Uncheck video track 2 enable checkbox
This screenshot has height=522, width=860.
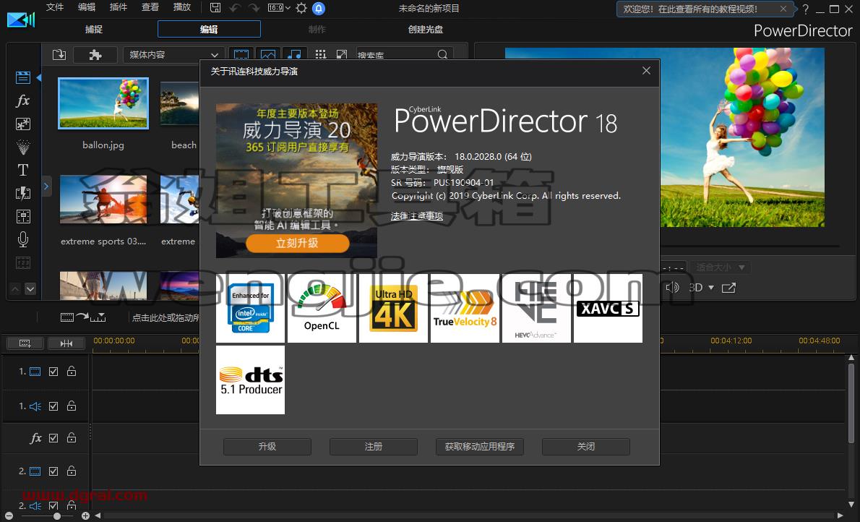click(53, 471)
